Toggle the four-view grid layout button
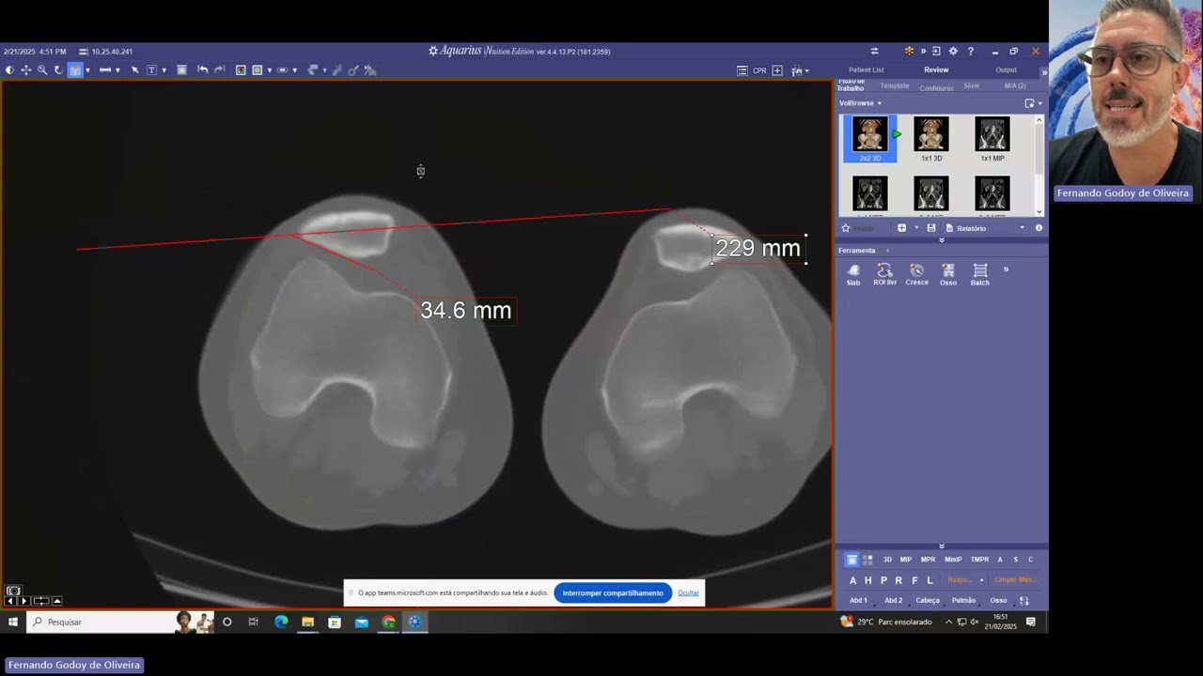1203x676 pixels. 867,560
